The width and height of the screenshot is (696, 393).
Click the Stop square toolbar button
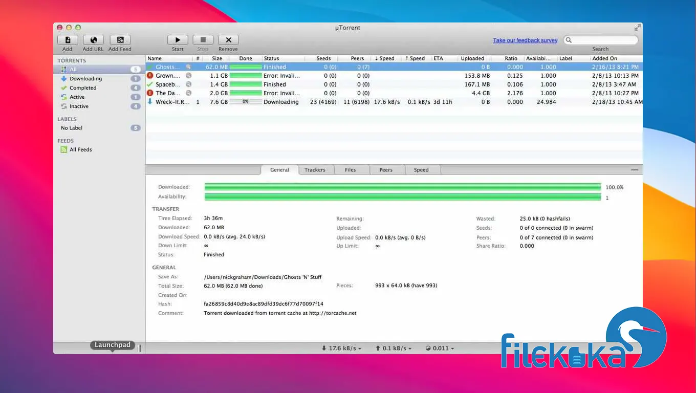[203, 40]
